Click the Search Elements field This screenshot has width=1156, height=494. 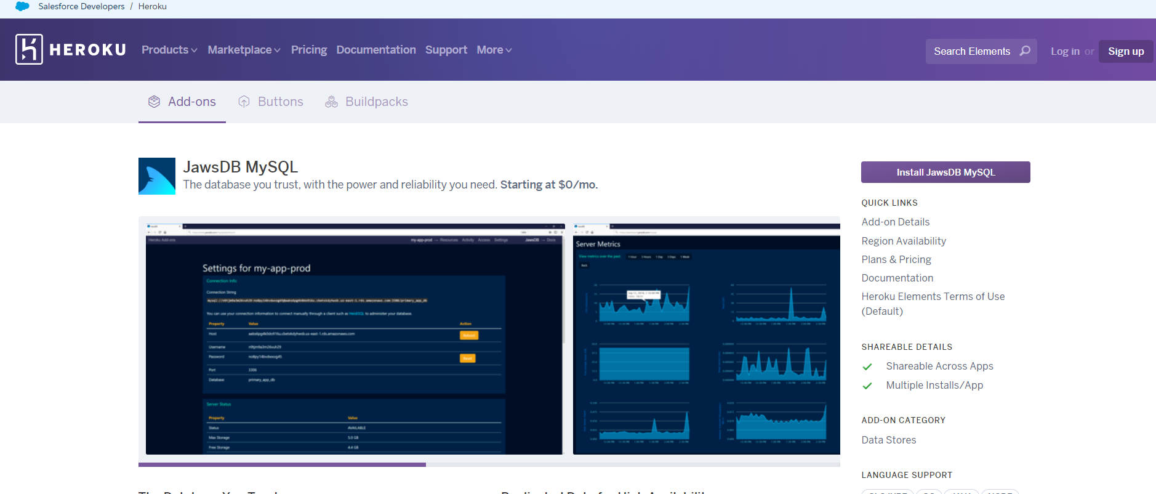pyautogui.click(x=981, y=51)
